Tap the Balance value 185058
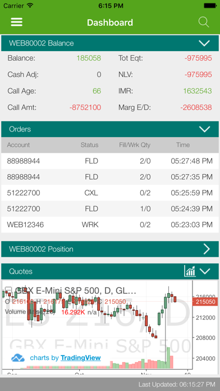Viewport: 220px width, 391px height. 89,58
